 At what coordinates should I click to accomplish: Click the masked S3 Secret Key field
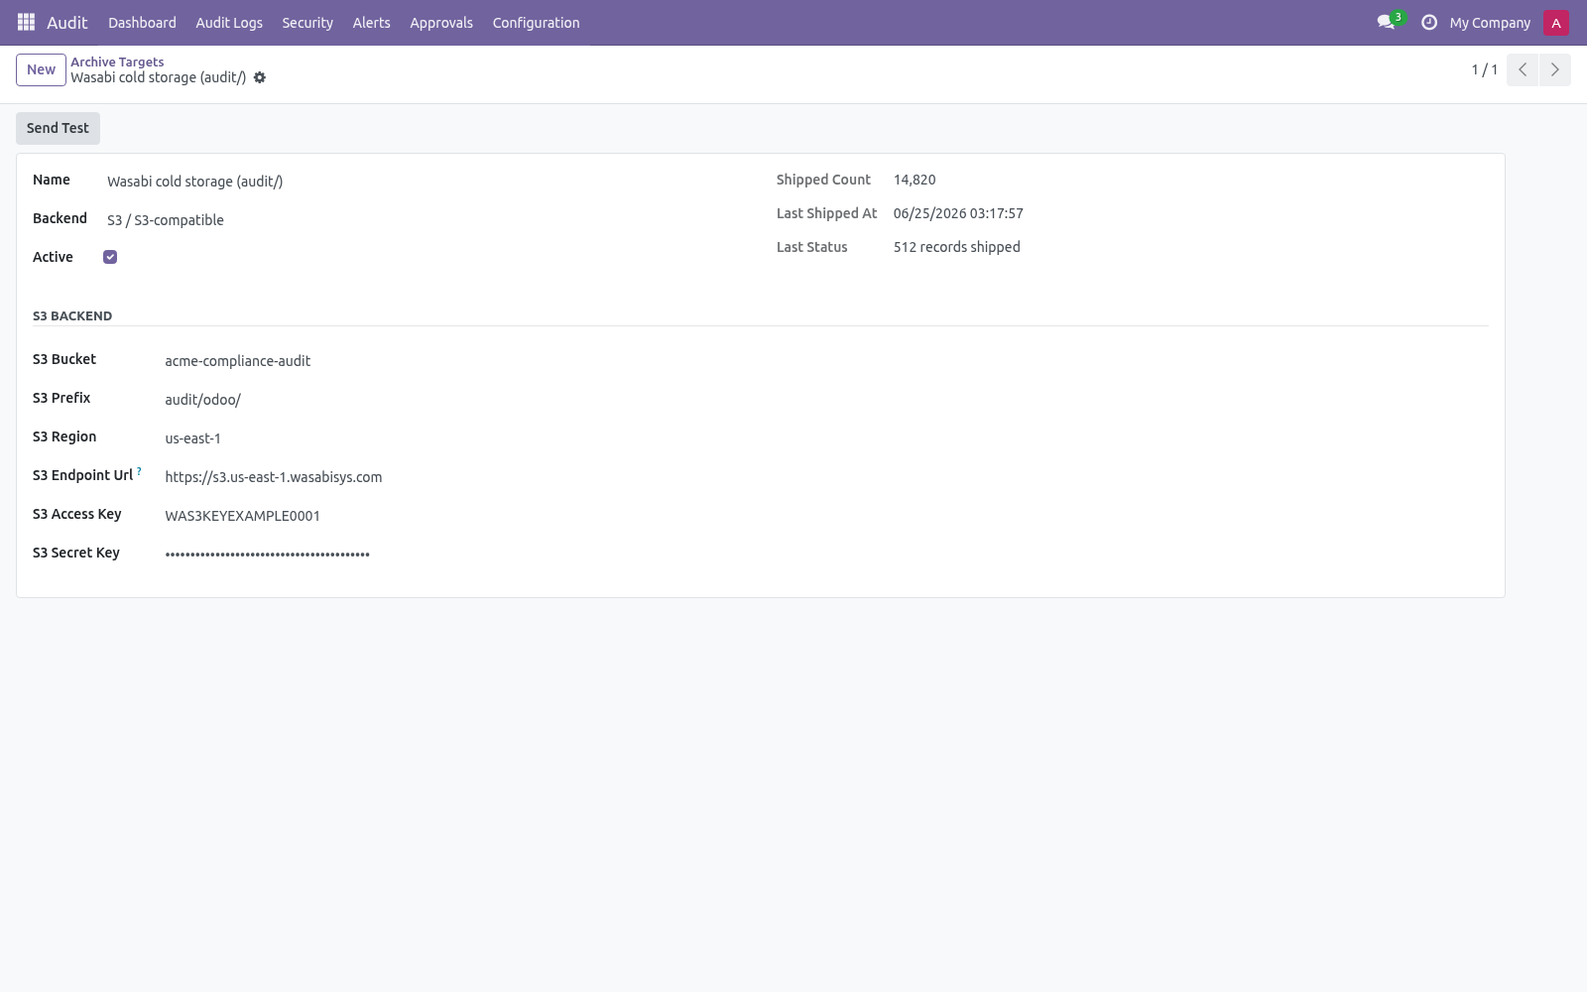[x=826, y=555]
